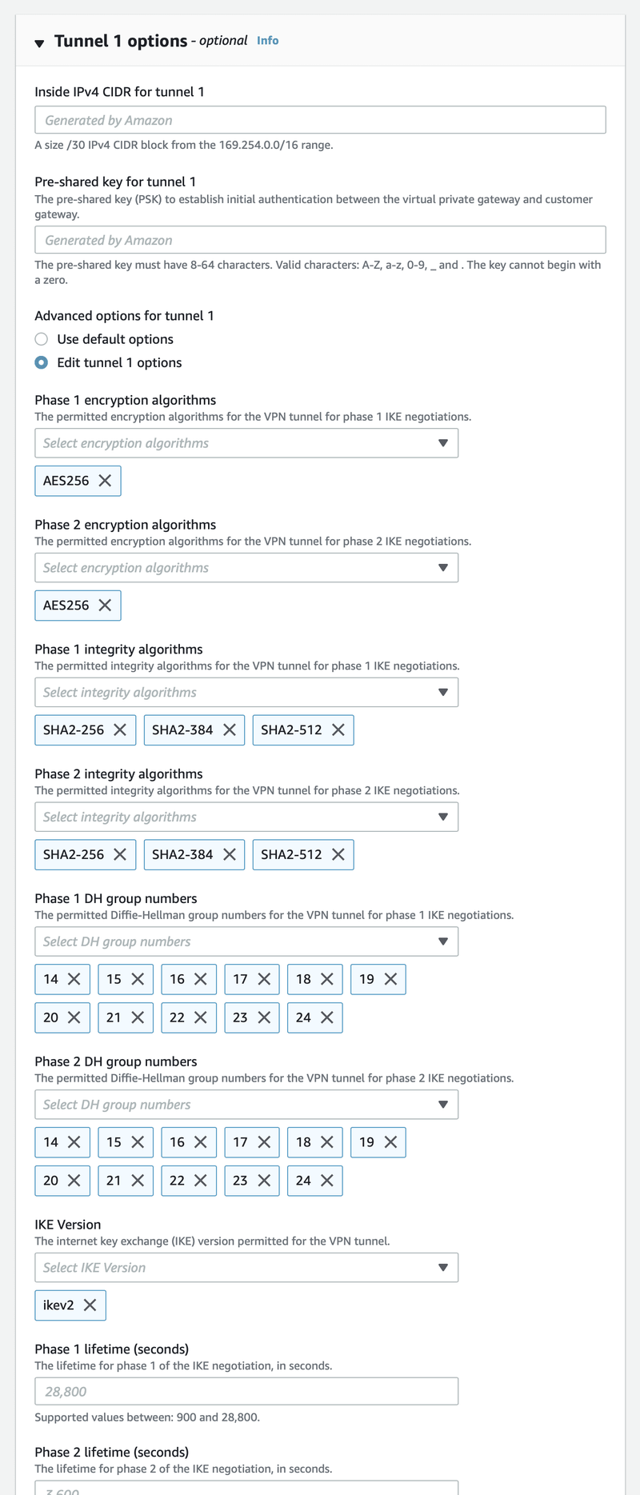
Task: Remove SHA2-384 from Phase 1 integrity algorithms
Action: coord(230,730)
